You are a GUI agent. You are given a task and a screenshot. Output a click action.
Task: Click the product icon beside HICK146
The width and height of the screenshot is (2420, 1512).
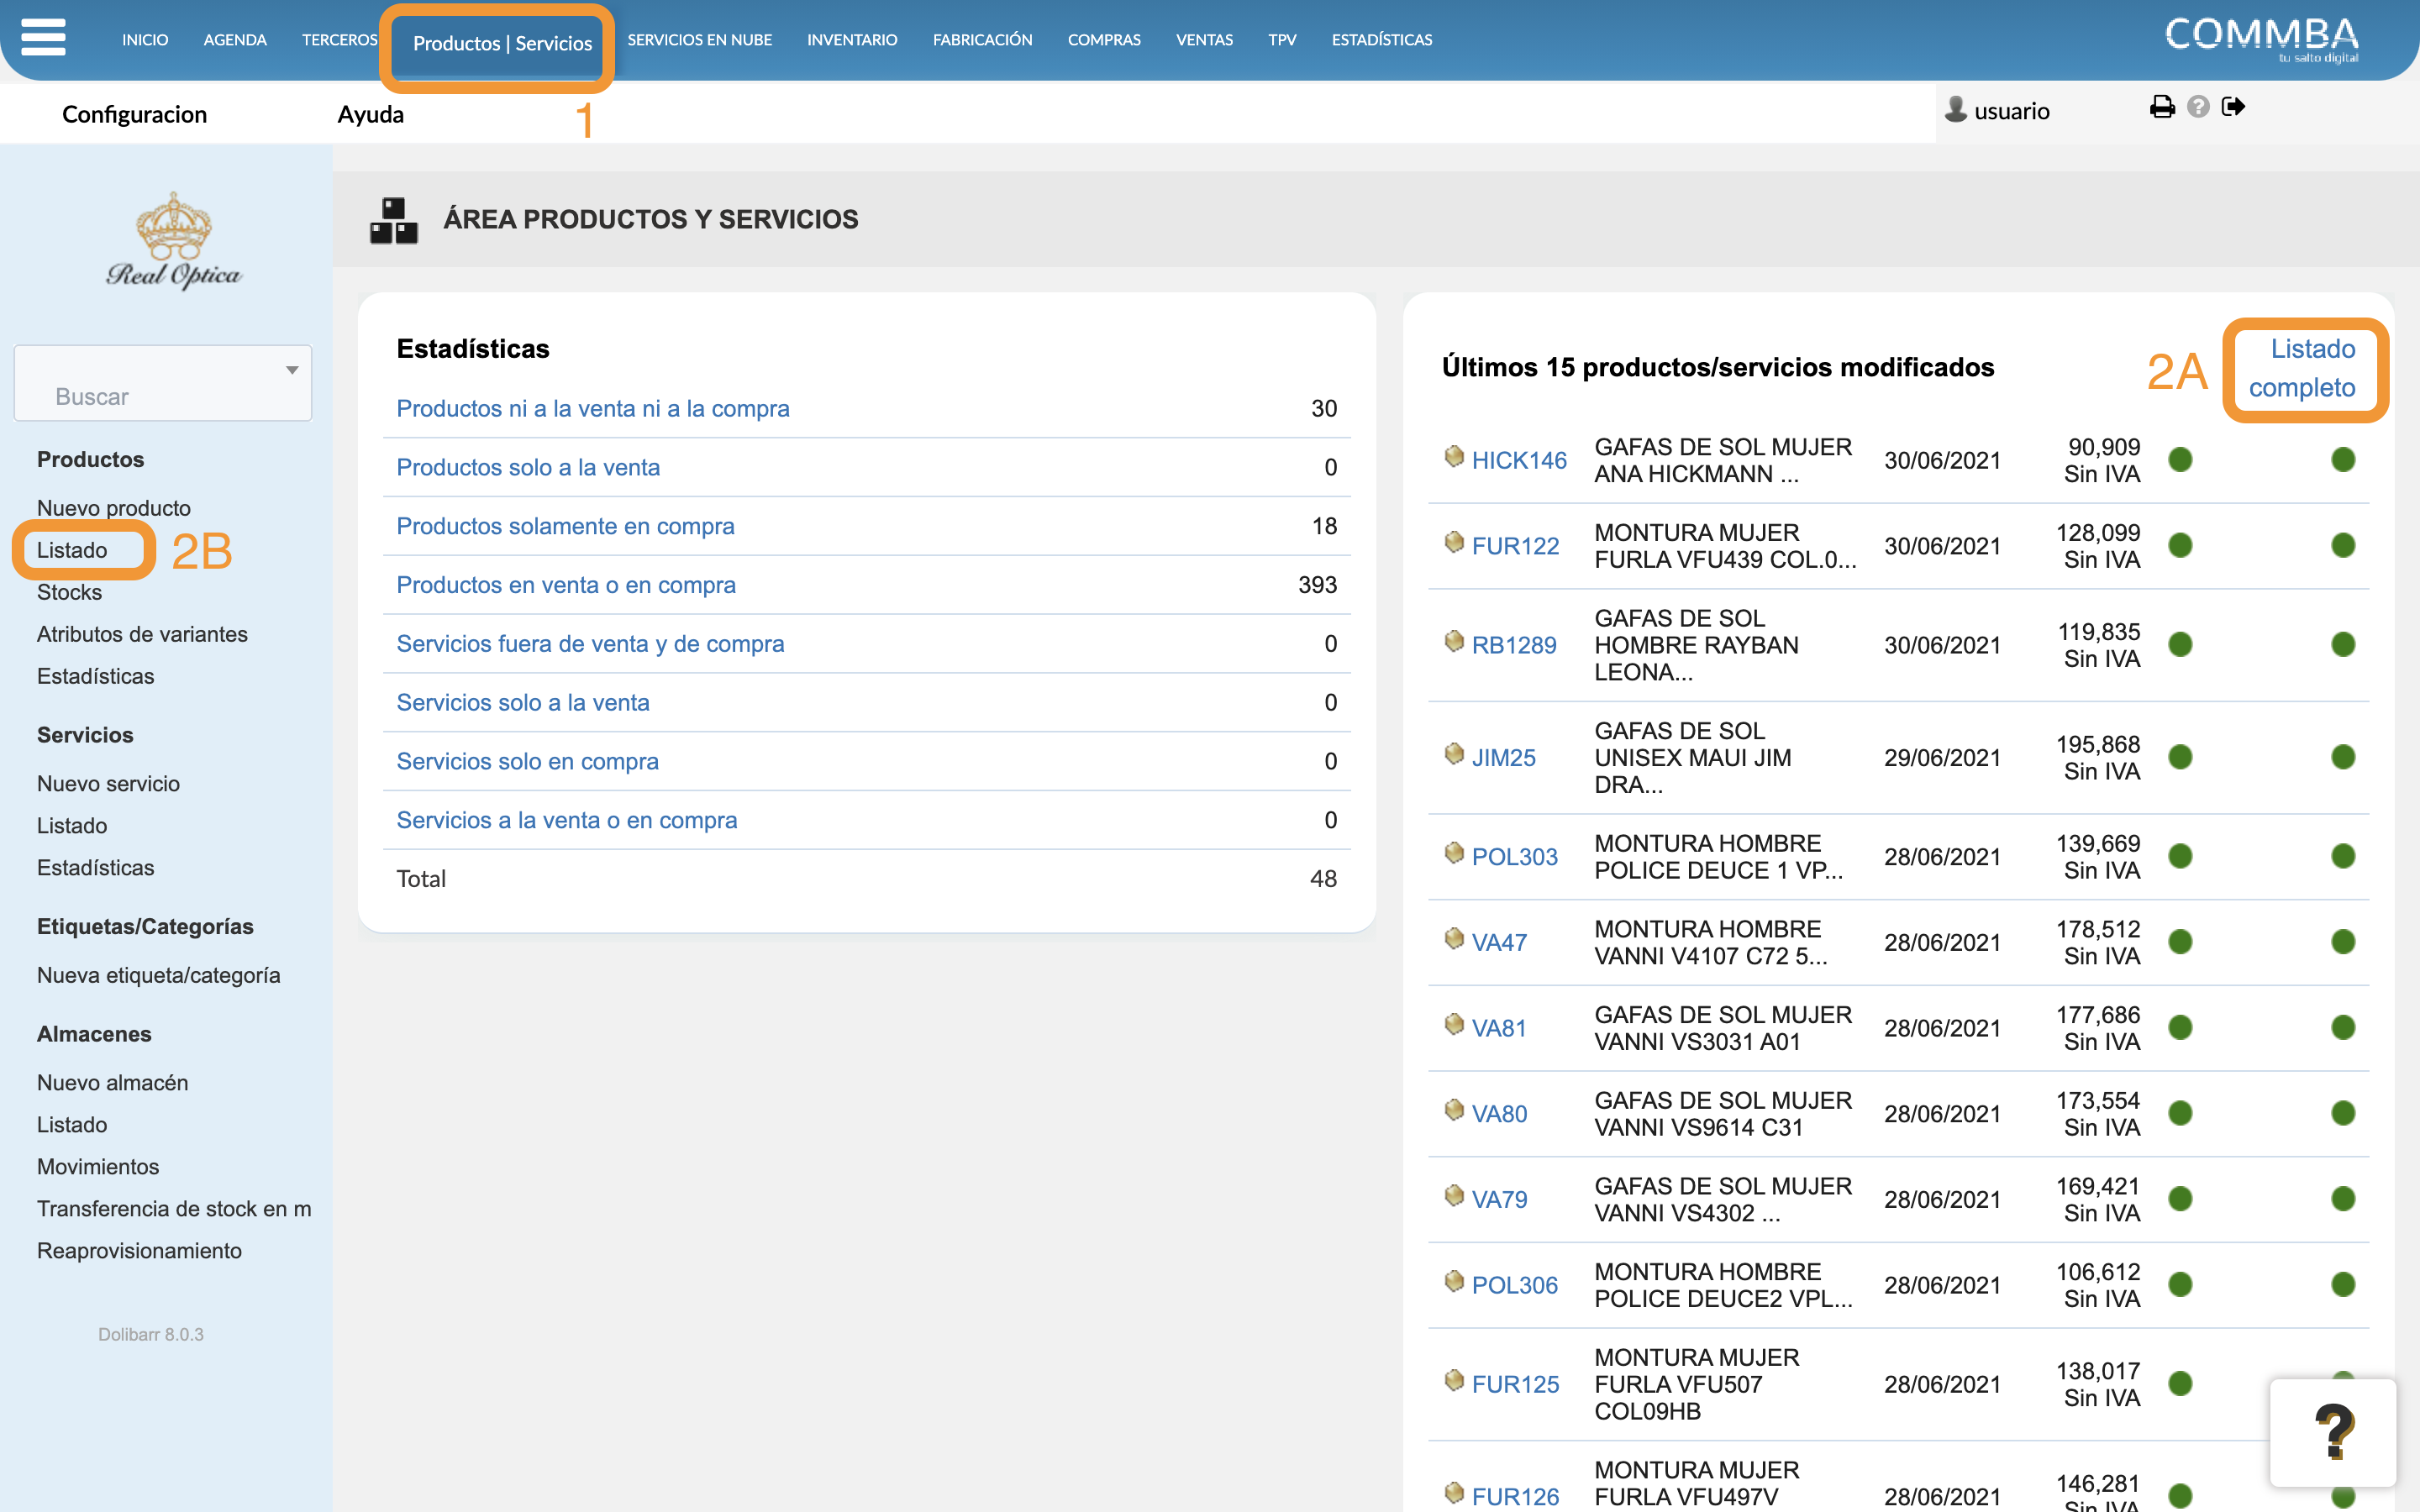coord(1454,457)
